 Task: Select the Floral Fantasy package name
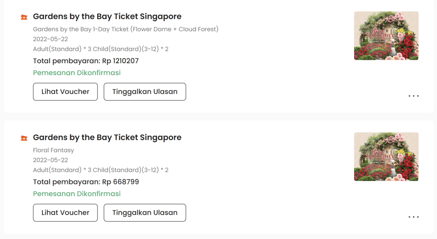[53, 150]
